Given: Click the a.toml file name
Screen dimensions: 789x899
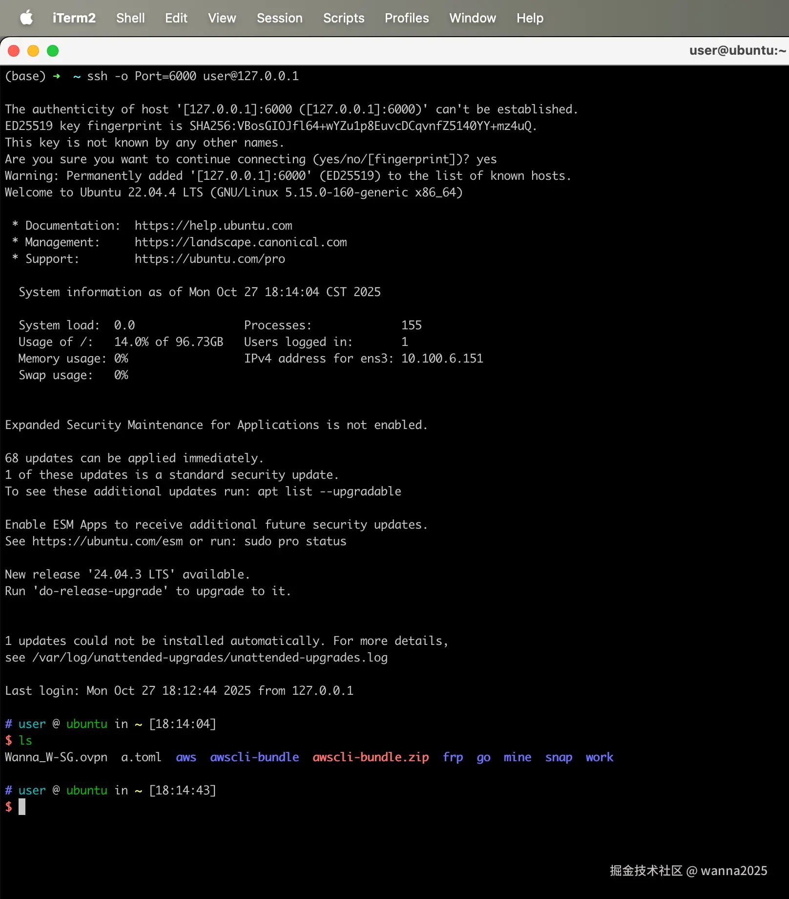Looking at the screenshot, I should (x=141, y=757).
